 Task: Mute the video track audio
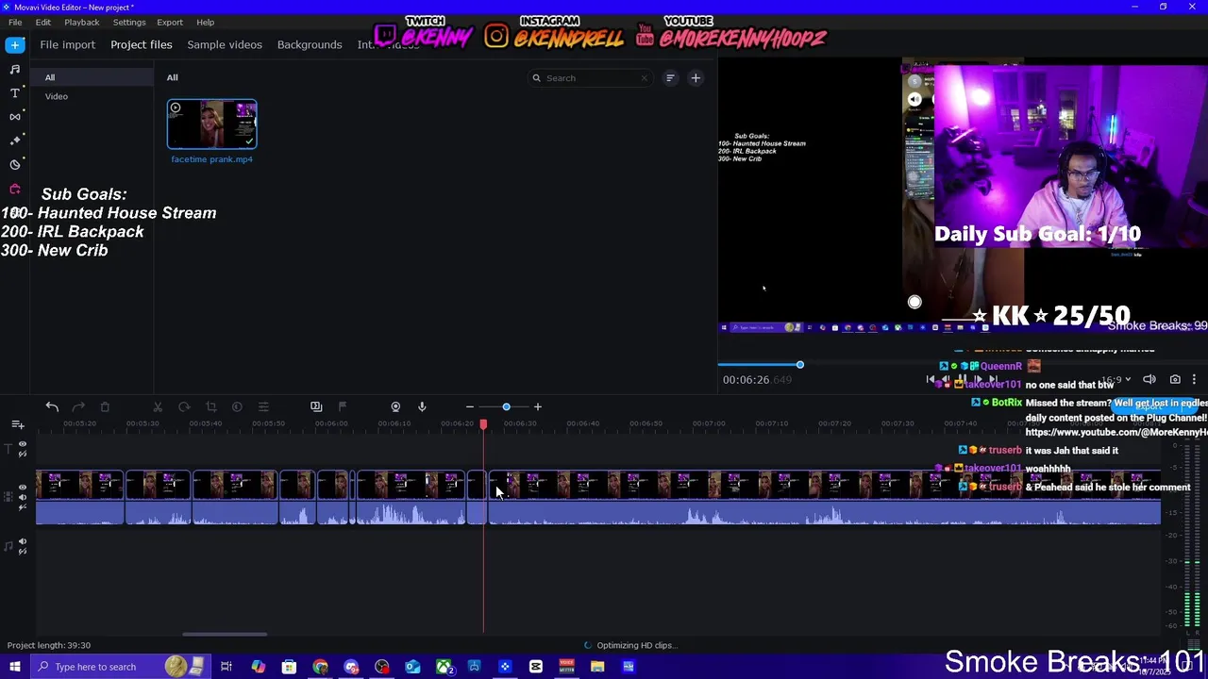[23, 497]
